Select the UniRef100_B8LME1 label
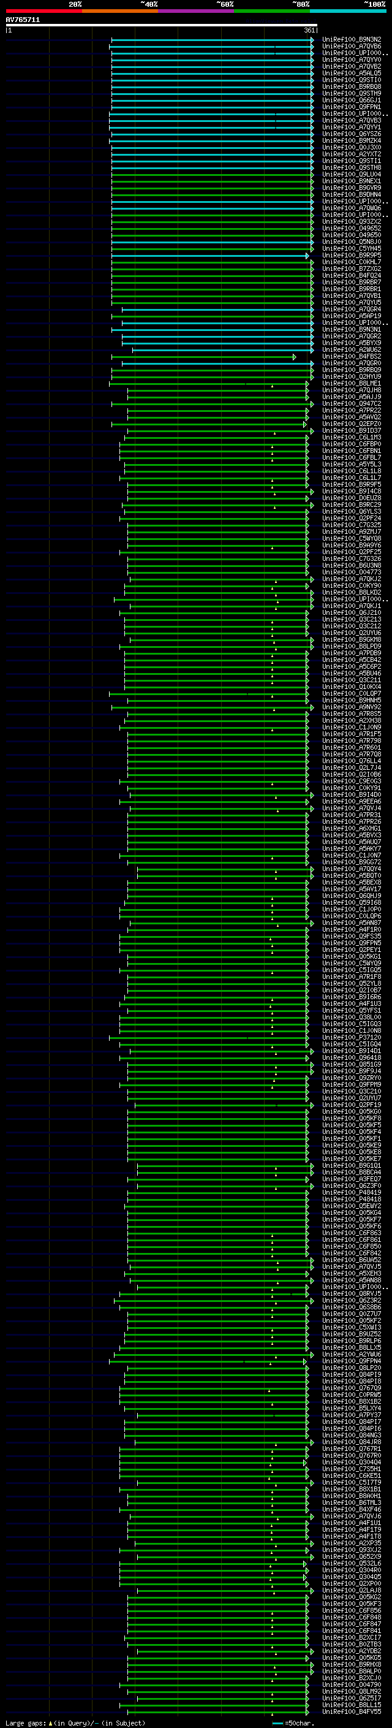Image resolution: width=392 pixels, height=1728 pixels. tap(352, 384)
